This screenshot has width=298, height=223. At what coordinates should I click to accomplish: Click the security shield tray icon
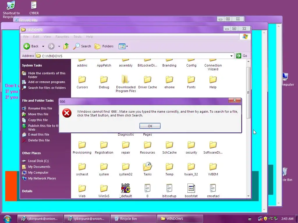(x=265, y=219)
